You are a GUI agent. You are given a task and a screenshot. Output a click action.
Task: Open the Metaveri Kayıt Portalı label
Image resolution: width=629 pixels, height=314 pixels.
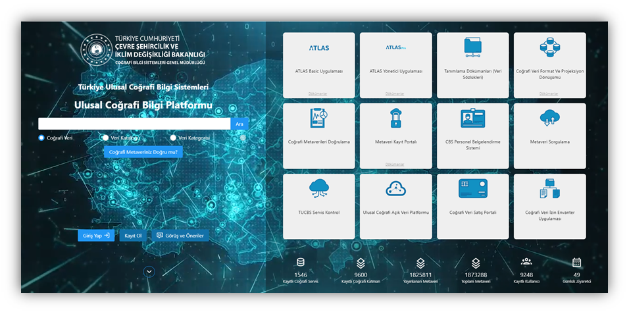click(396, 142)
